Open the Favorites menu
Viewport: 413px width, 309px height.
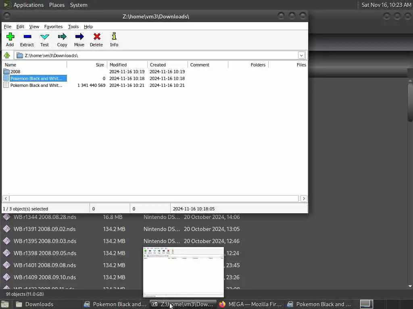(x=54, y=27)
